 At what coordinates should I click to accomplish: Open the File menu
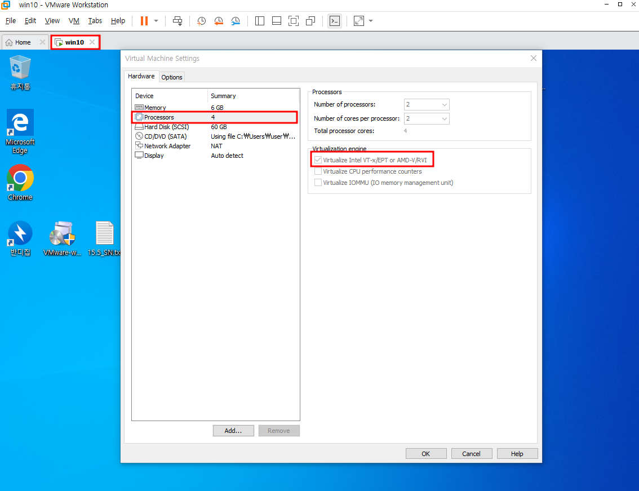[x=11, y=21]
